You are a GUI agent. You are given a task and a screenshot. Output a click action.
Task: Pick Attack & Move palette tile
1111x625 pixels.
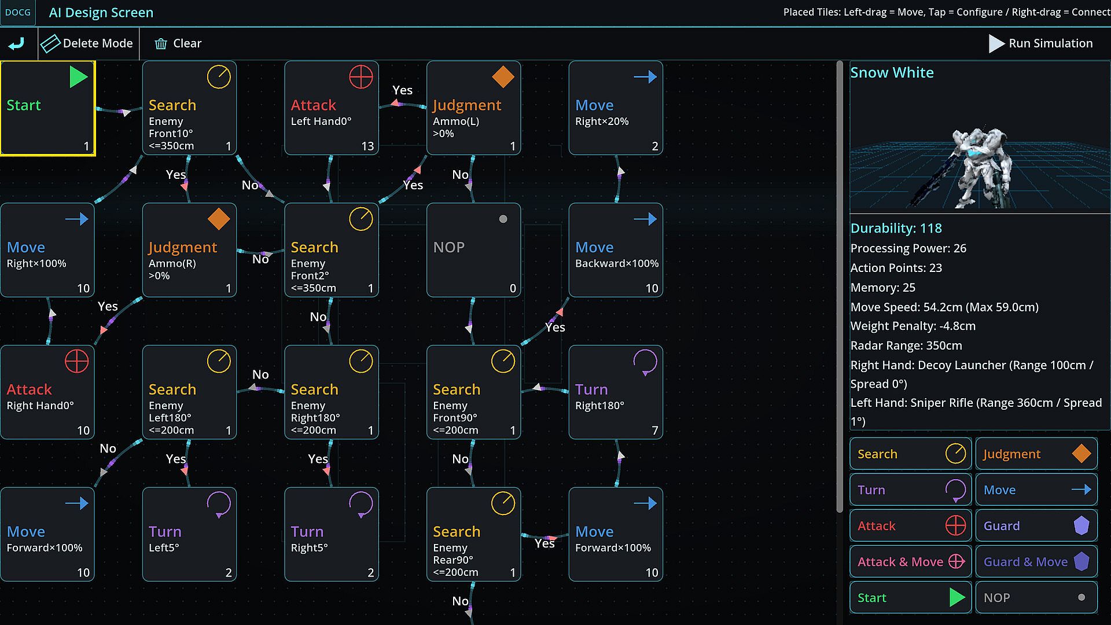[911, 562]
